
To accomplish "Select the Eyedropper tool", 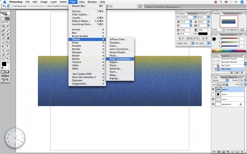I will pos(7,55).
